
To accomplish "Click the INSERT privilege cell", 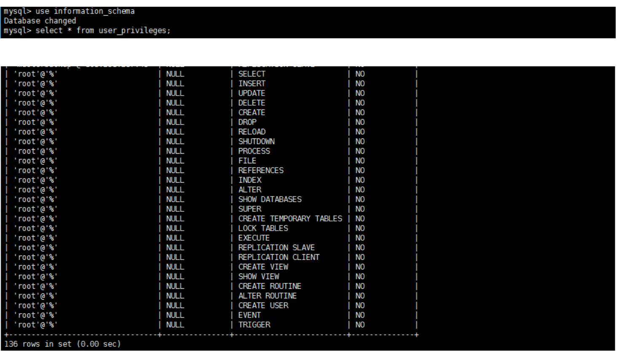I will [252, 83].
